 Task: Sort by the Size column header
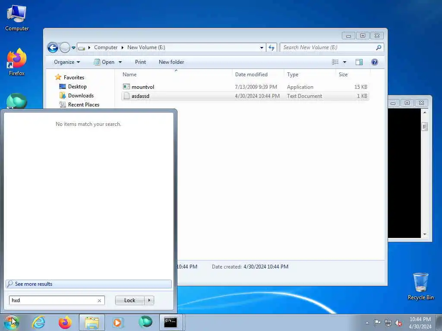tap(353, 74)
